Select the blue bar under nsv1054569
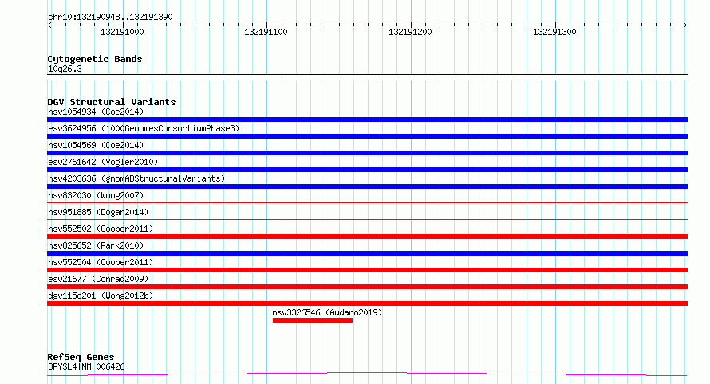The image size is (710, 384). tap(367, 153)
